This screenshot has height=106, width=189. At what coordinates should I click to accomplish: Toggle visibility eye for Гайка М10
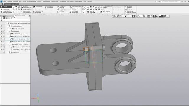click(x=1, y=42)
